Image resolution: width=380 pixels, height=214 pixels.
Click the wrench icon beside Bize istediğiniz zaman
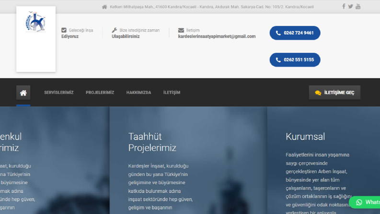click(x=115, y=30)
